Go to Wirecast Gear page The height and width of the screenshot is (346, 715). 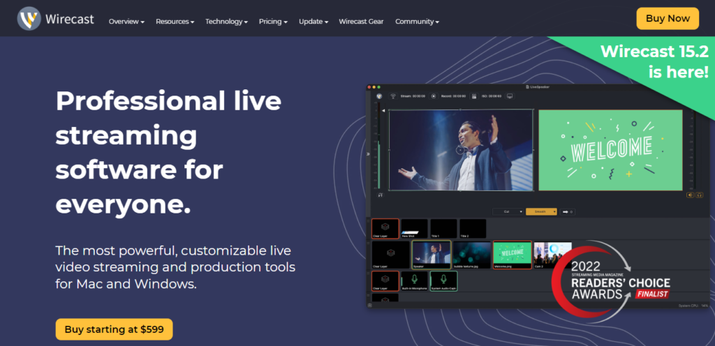pos(361,22)
